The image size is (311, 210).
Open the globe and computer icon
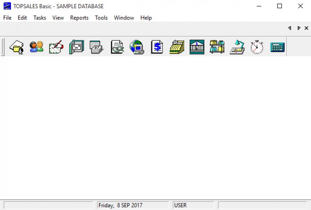137,47
